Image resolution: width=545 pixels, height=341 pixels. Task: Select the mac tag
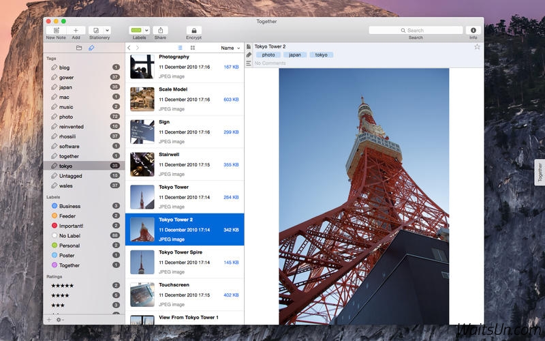click(x=84, y=97)
